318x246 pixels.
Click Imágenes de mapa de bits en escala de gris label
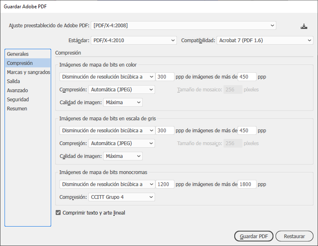pyautogui.click(x=108, y=118)
